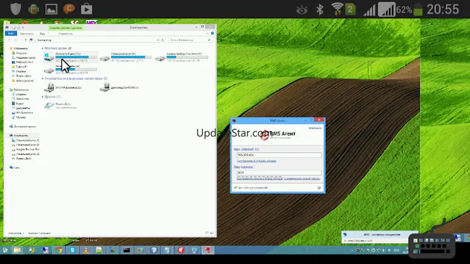Click the generate new password link
The image size is (470, 264).
[302, 178]
